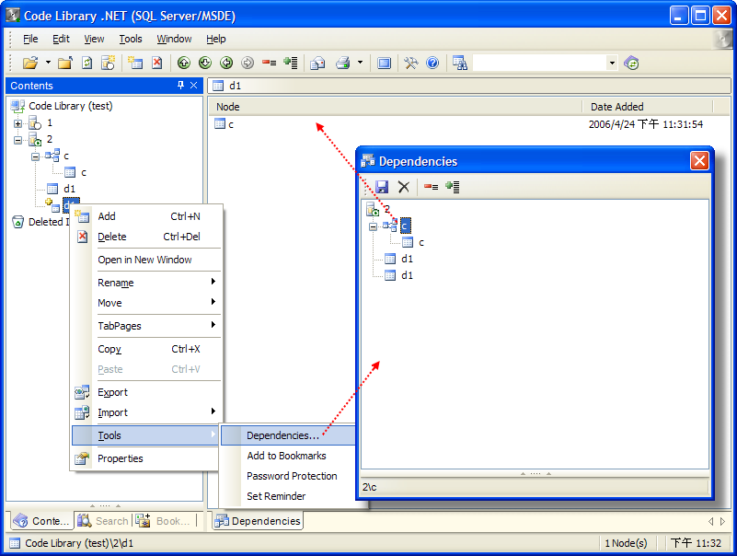Click the add node icon in main toolbar
This screenshot has height=556, width=737.
[x=135, y=63]
